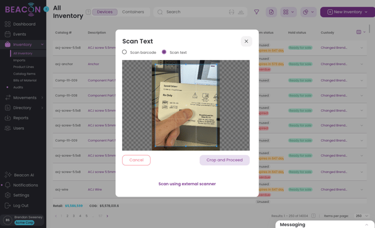The height and width of the screenshot is (228, 375).
Task: Click the barcode scan icon in search
Action: [x=231, y=12]
